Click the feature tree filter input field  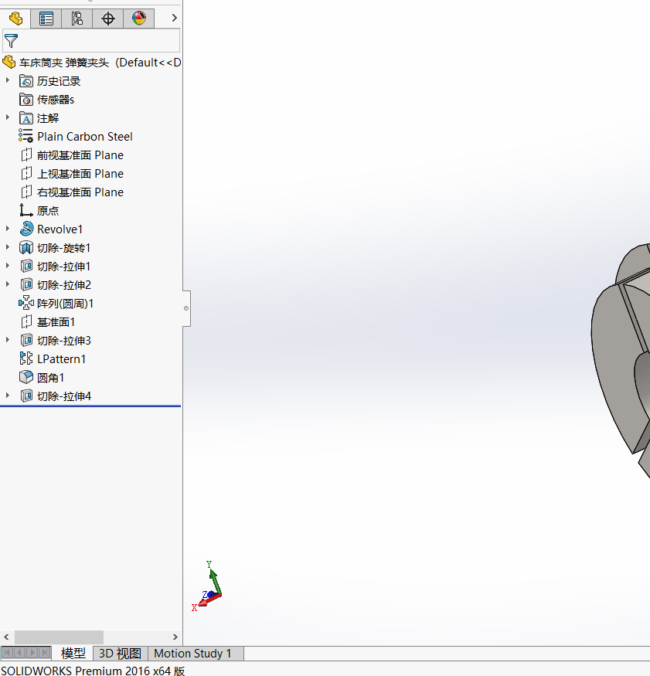(x=91, y=41)
